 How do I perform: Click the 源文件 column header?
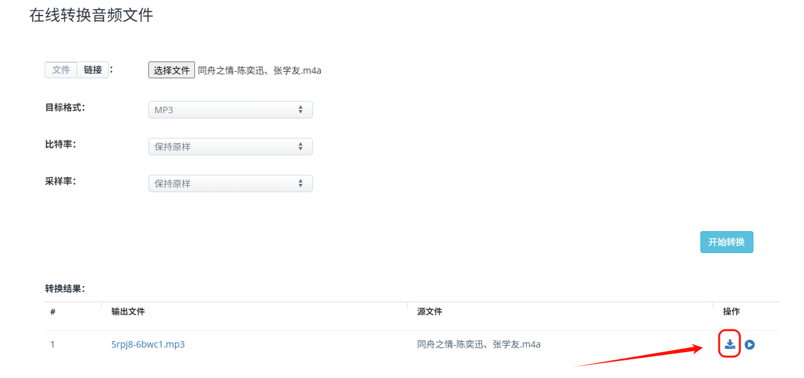[x=430, y=311]
